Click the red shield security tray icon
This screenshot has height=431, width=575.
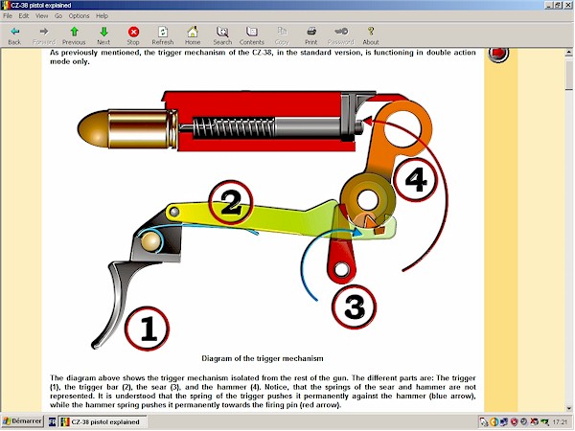514,422
